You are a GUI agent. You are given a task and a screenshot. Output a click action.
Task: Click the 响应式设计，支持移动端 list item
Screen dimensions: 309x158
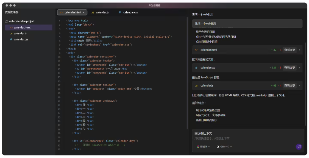pyautogui.click(x=210, y=115)
